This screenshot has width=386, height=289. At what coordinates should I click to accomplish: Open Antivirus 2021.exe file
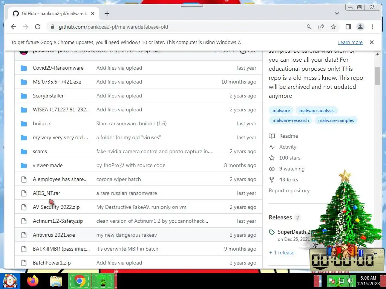click(x=54, y=235)
